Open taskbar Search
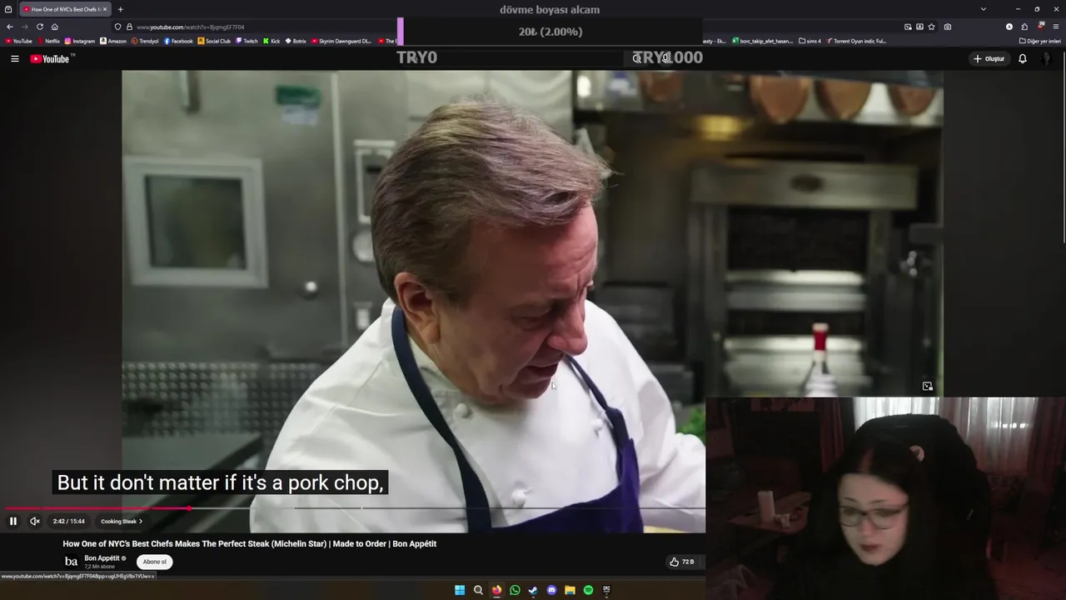 pyautogui.click(x=478, y=590)
